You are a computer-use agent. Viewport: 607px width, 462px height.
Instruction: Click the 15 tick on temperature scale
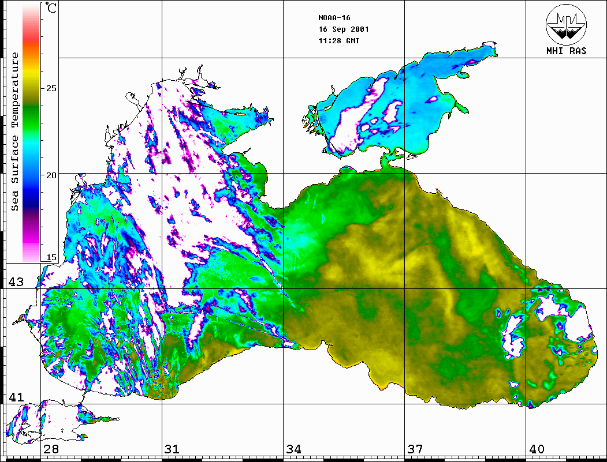[51, 257]
